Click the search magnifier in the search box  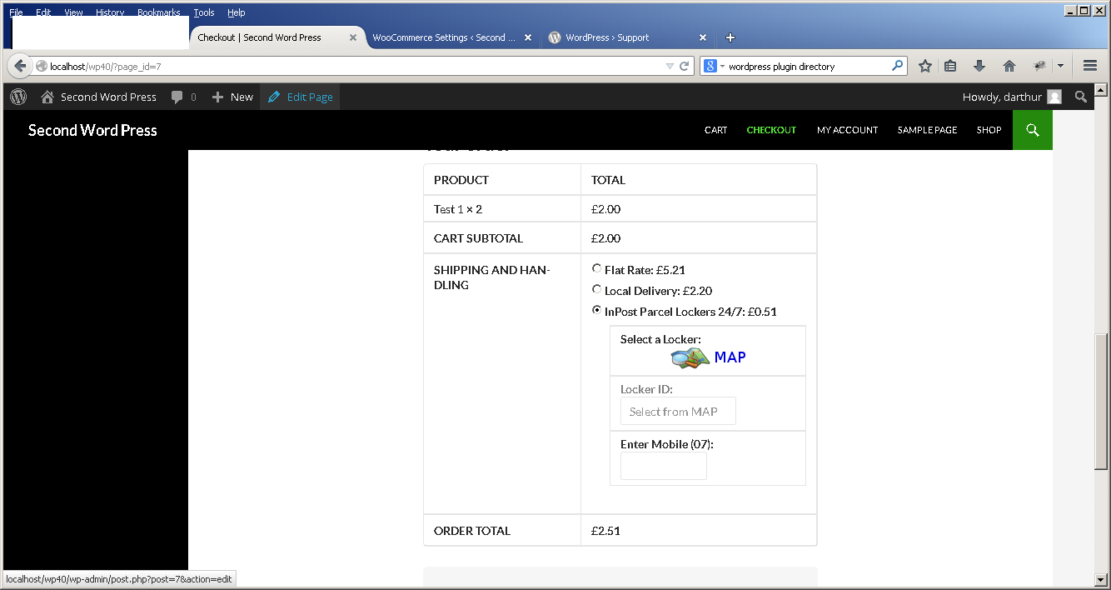pos(897,66)
